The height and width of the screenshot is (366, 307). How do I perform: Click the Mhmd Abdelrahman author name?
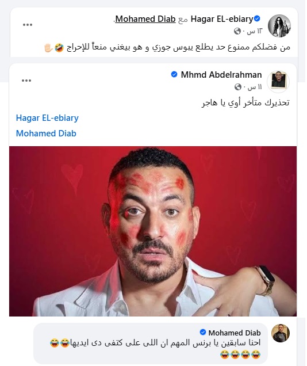pyautogui.click(x=221, y=75)
